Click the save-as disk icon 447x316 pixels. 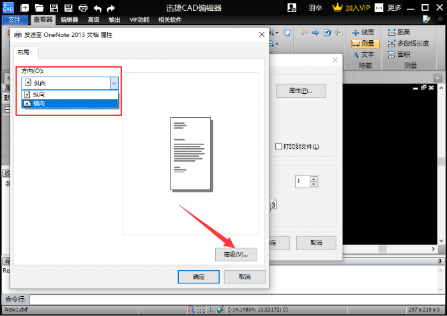point(68,8)
